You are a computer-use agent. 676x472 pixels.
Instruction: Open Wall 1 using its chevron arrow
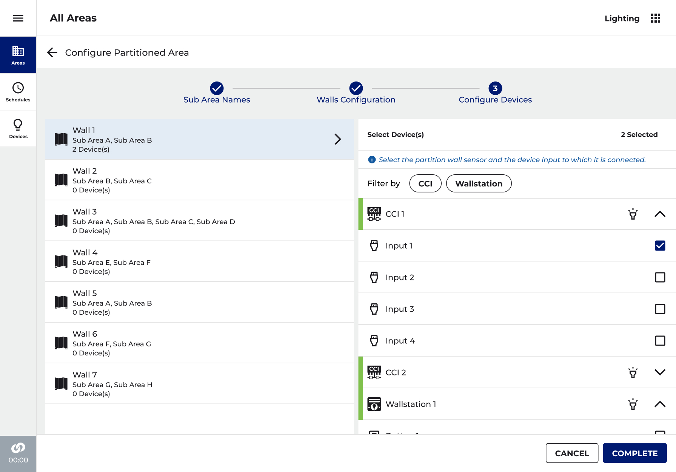pyautogui.click(x=338, y=139)
